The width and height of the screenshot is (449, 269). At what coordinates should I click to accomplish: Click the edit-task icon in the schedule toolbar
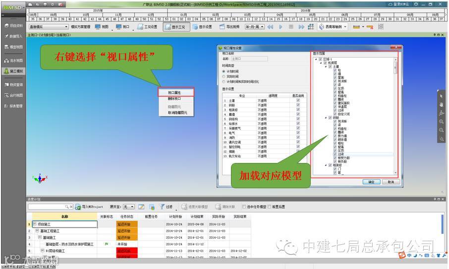(x=141, y=207)
